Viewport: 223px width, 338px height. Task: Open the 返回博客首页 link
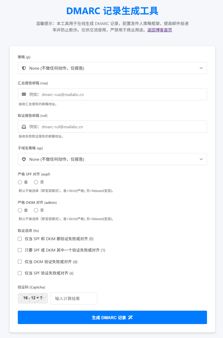pyautogui.click(x=160, y=30)
